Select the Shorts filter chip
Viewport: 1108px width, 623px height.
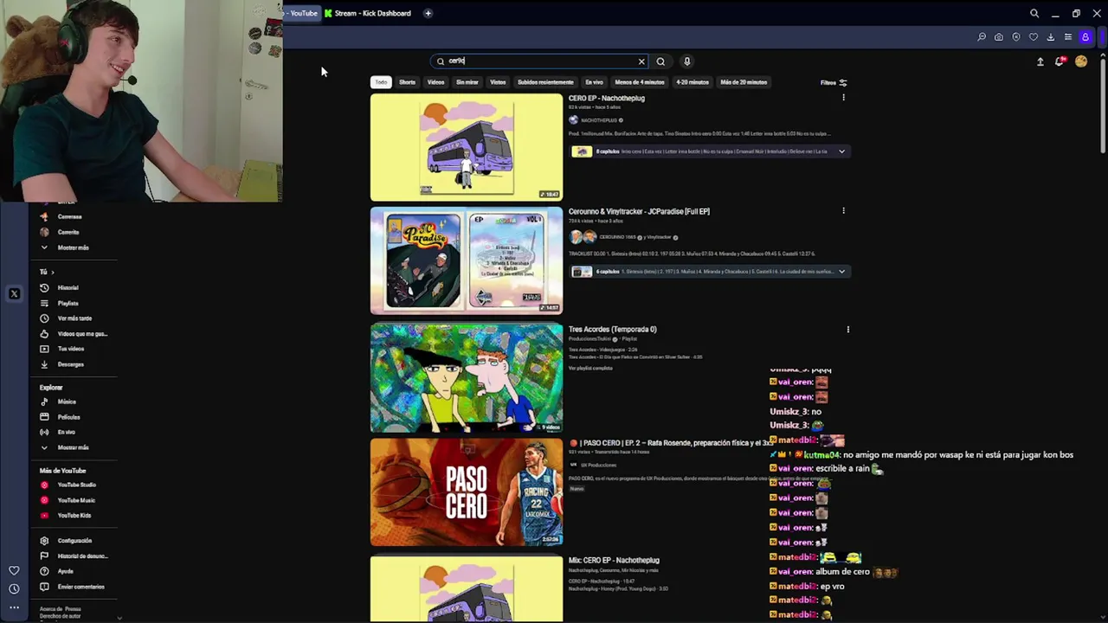(407, 82)
